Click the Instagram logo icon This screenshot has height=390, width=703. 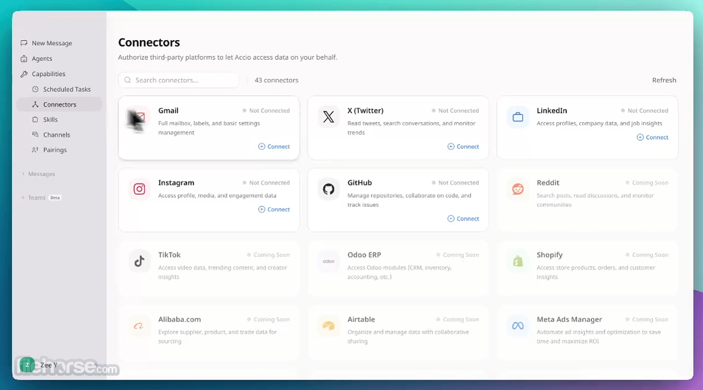point(139,189)
